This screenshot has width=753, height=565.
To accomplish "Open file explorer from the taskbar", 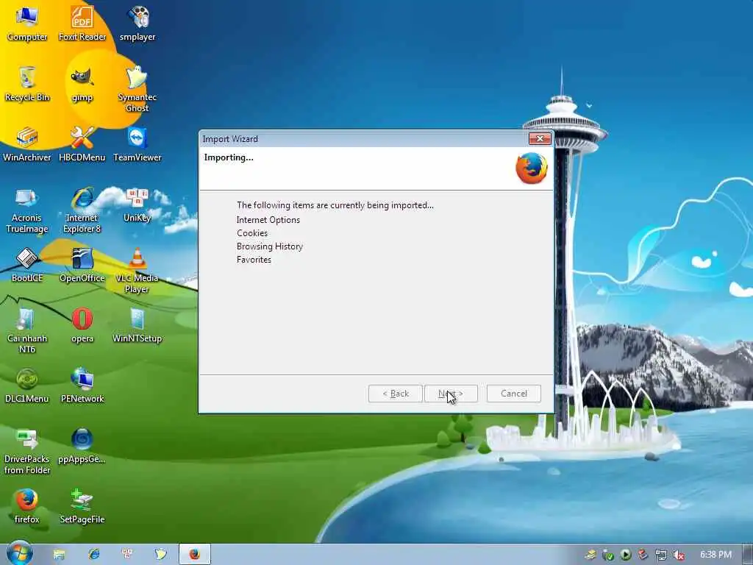I will click(x=59, y=555).
